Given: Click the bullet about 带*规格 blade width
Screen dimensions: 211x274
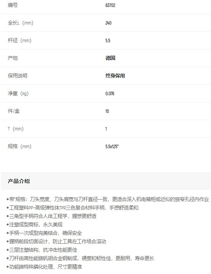Looking at the screenshot, I should (x=107, y=199).
